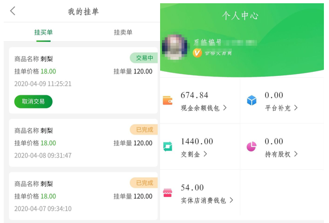The height and width of the screenshot is (223, 329).
Task: Open 实体店消费钱包 arrow
Action: (231, 201)
